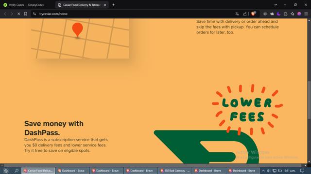Go back to the previous page

[5, 14]
